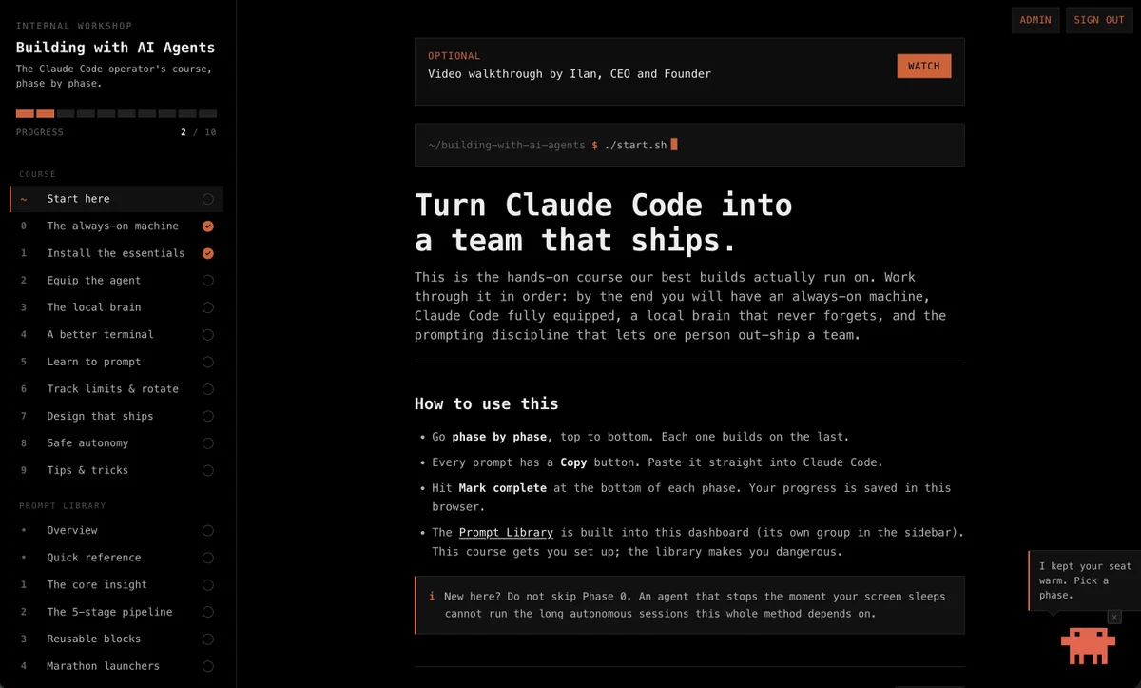Select phase 2 Equip the agent
The height and width of the screenshot is (688, 1141).
pos(117,281)
